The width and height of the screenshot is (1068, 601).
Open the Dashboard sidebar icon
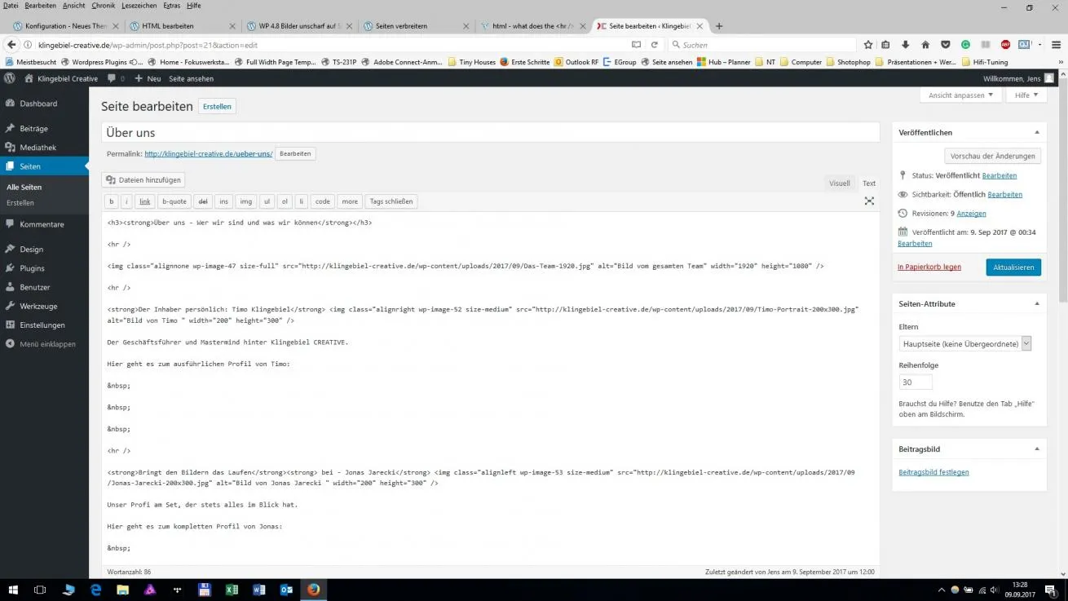(10, 104)
